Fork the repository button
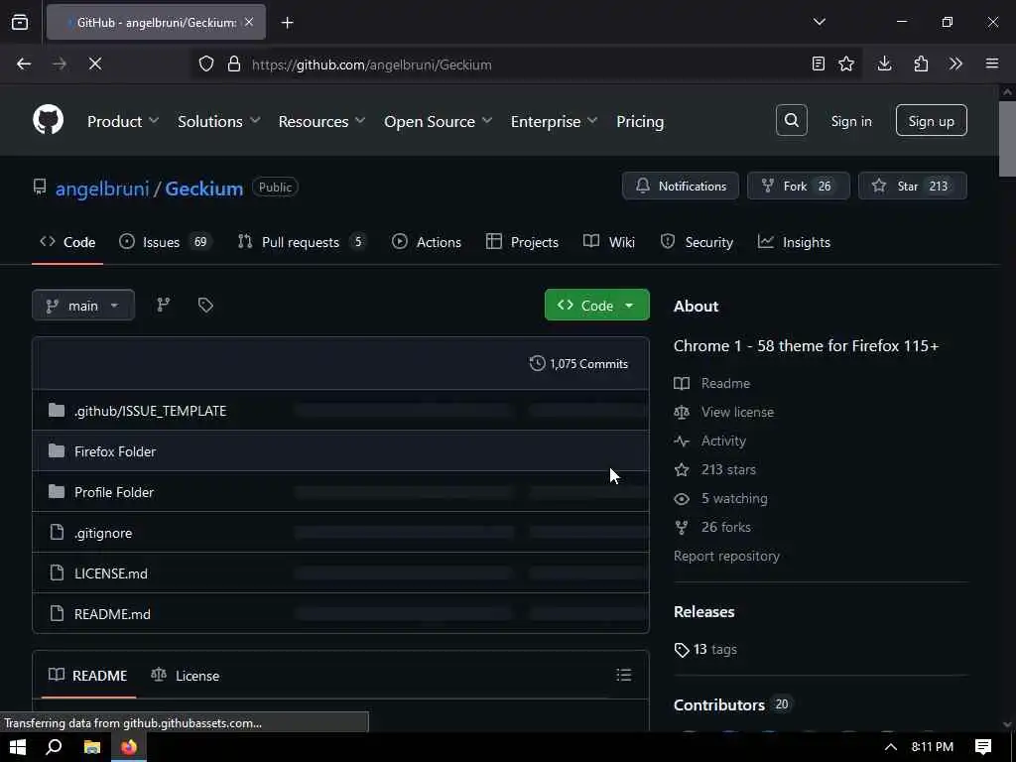This screenshot has width=1016, height=762. pos(799,186)
